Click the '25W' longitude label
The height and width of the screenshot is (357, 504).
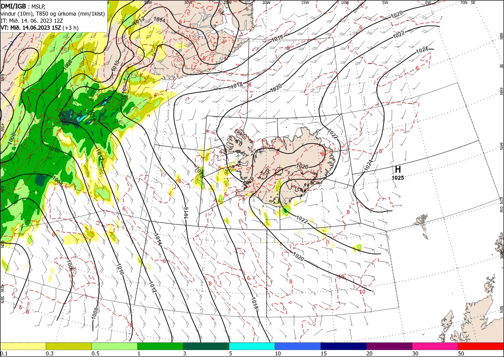[x=227, y=2]
